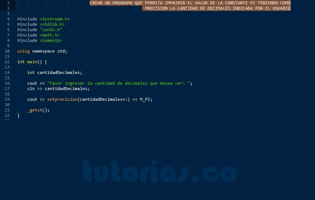The width and height of the screenshot is (315, 200).
Task: Click the iostream.h include text
Action: [x=55, y=19]
